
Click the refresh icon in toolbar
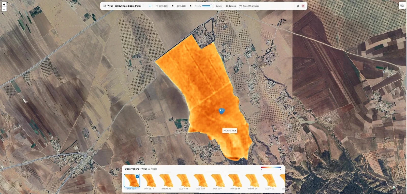click(298, 6)
